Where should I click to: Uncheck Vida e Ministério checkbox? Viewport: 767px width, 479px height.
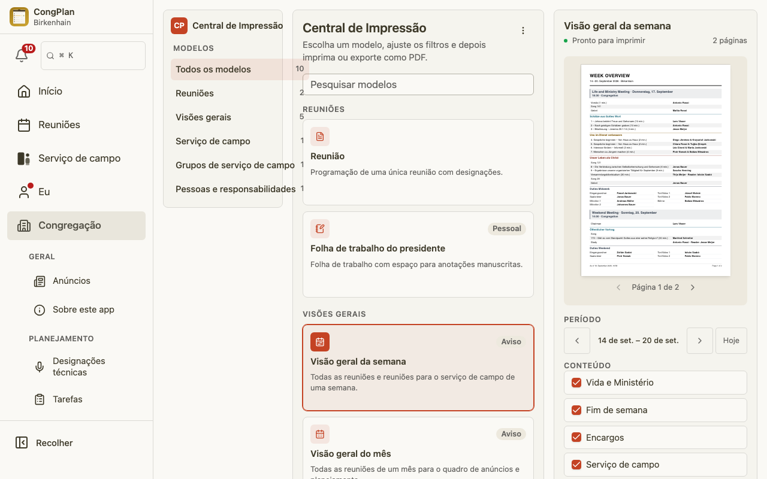[576, 383]
